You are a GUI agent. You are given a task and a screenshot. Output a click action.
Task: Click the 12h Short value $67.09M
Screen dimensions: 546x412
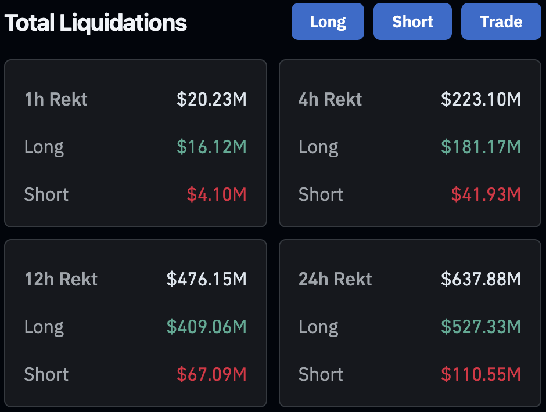(211, 374)
